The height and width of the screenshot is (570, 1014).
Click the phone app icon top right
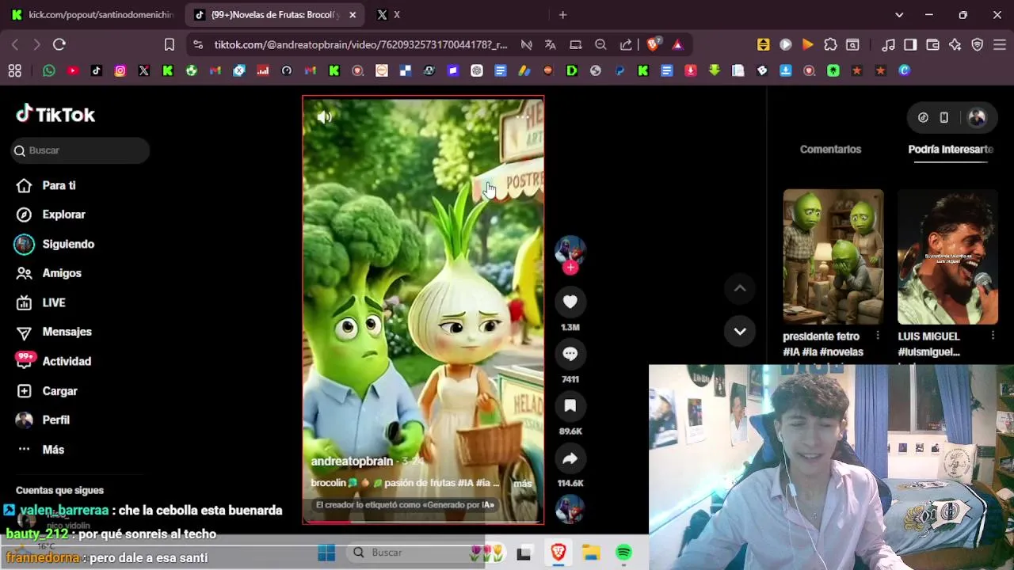pos(943,117)
